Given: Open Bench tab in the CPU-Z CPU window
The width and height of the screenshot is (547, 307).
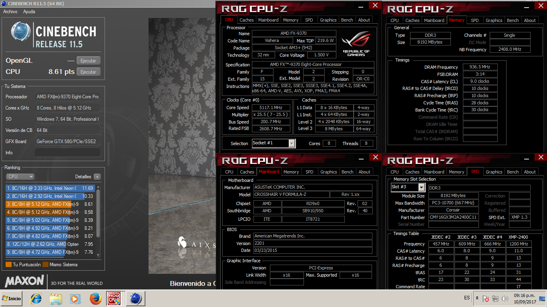Looking at the screenshot, I should point(347,20).
